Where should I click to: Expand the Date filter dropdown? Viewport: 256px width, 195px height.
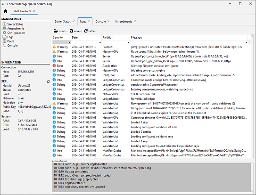(x=86, y=42)
